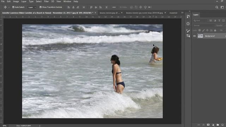Open the 3D menu
226x127 pixels.
click(53, 1)
